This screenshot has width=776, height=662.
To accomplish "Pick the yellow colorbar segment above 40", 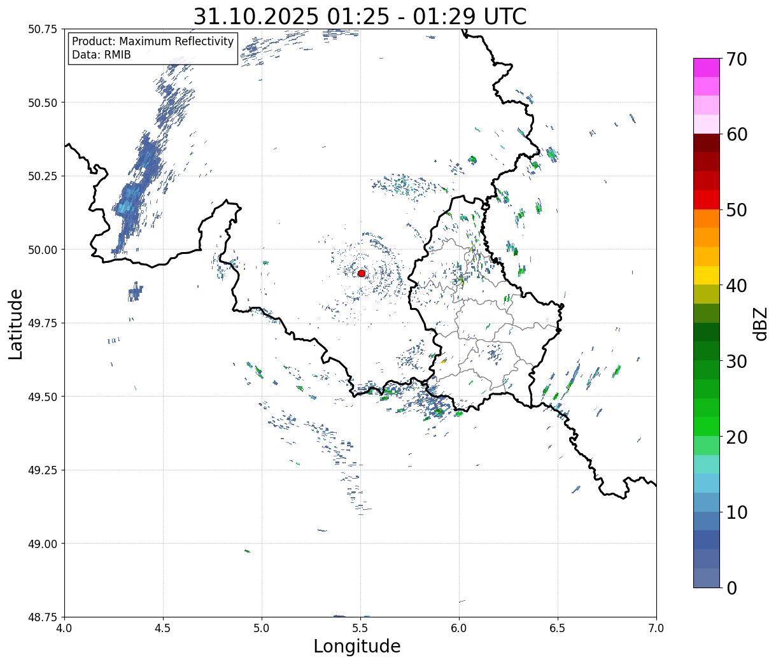I will click(706, 275).
